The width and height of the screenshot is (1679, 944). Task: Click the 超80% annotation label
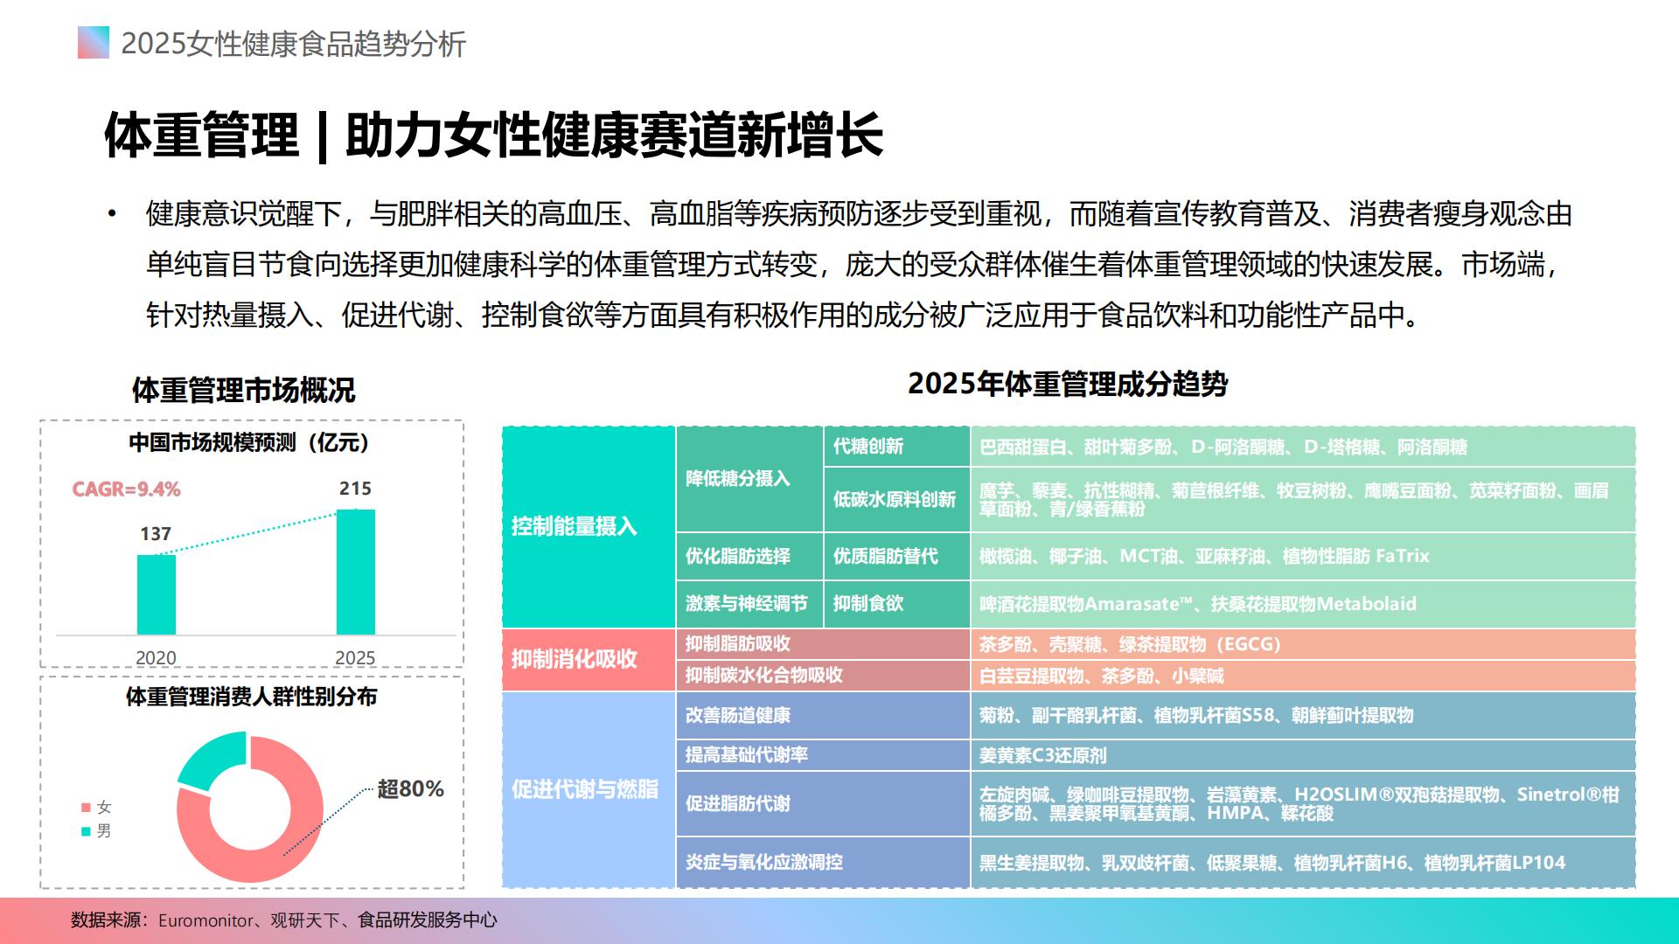[412, 787]
